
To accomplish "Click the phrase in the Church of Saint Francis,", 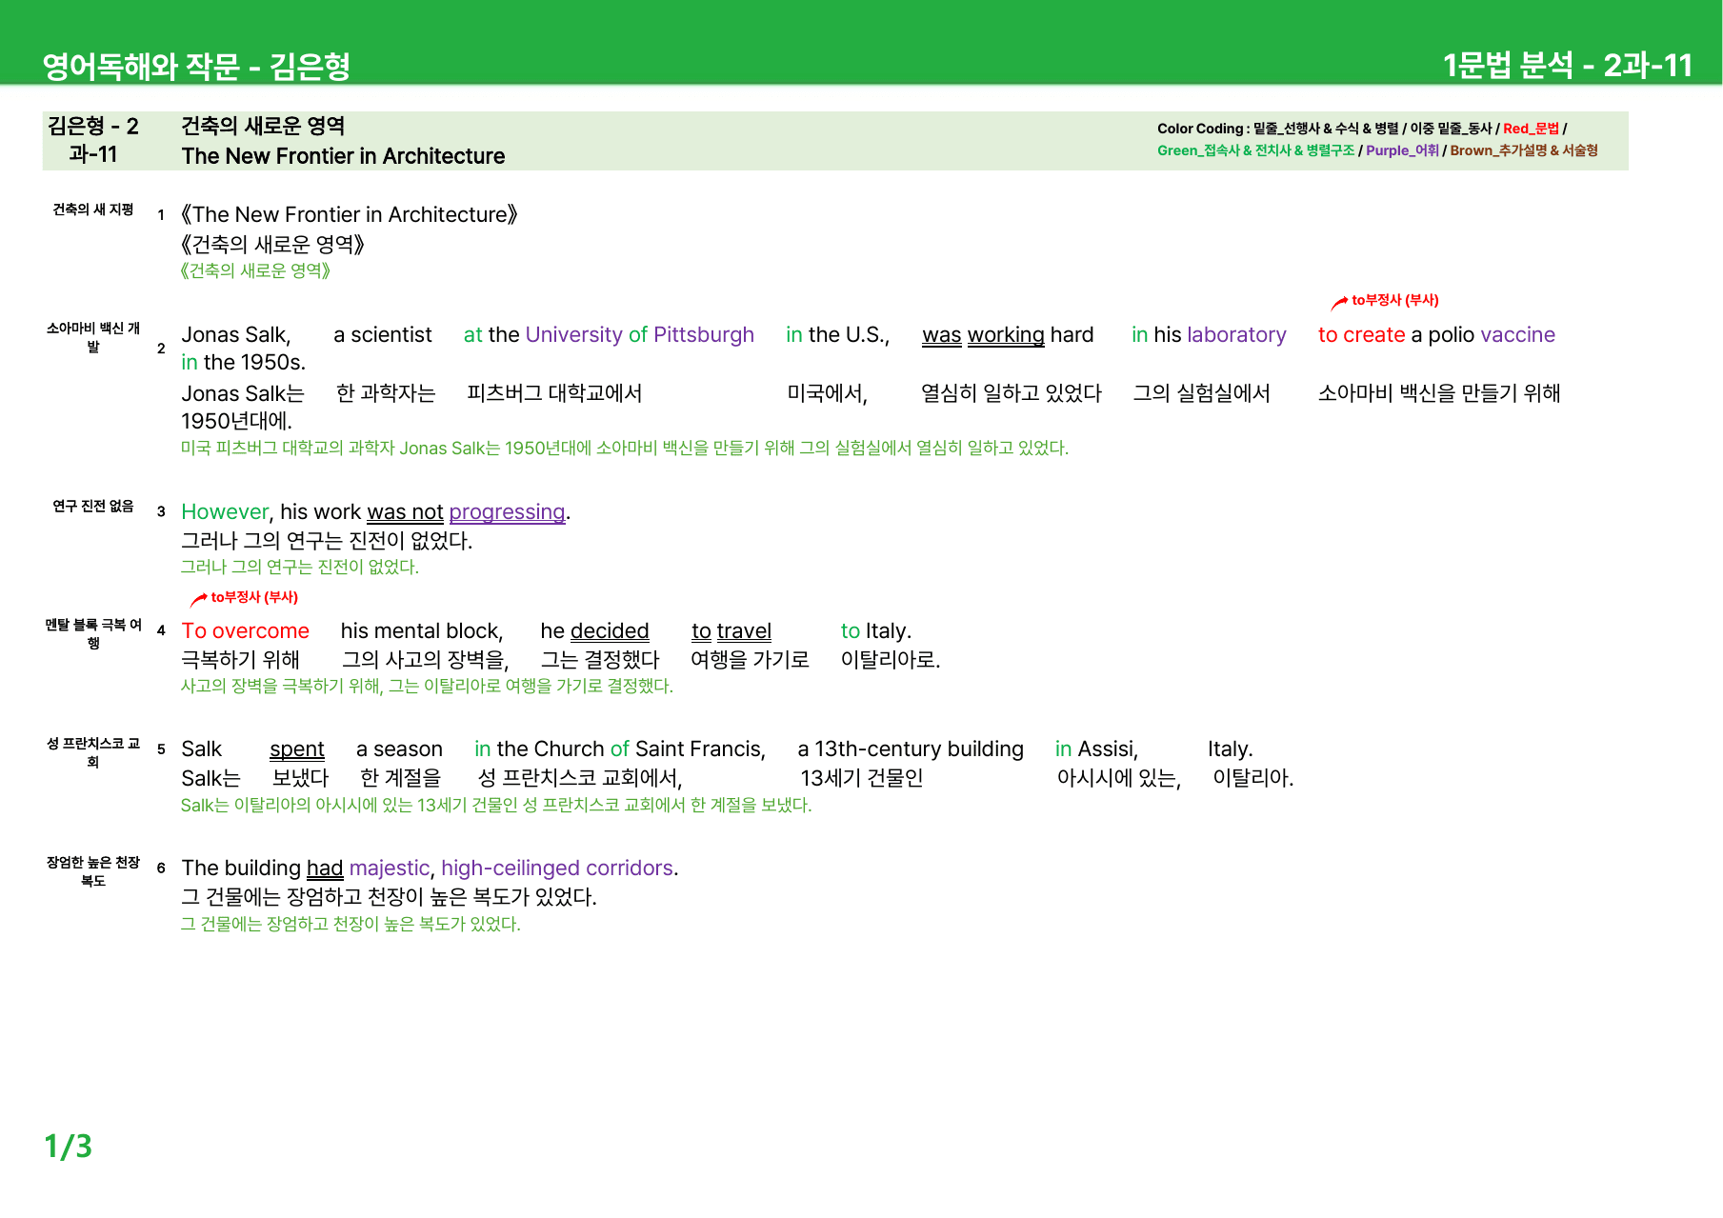I will coord(620,749).
